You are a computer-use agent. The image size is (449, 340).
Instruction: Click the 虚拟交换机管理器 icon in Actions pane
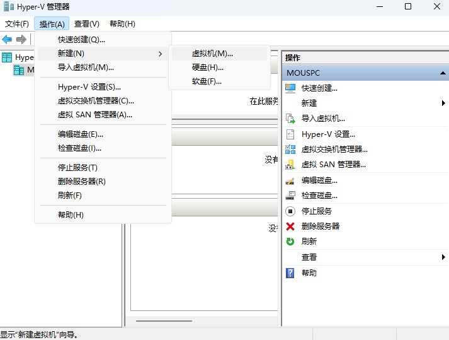coord(290,149)
